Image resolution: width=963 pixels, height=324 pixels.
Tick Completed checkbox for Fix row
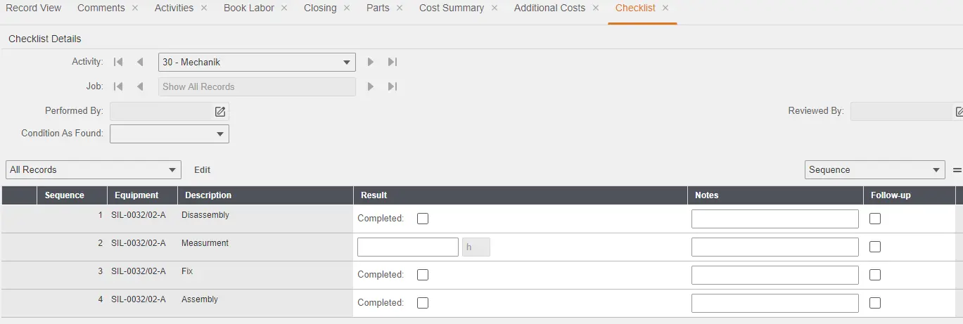pos(423,275)
